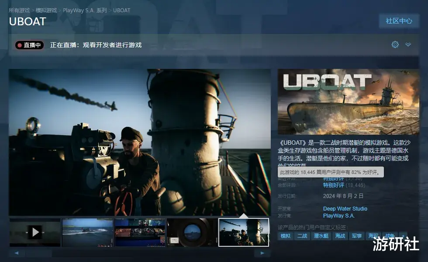Select the 二战 tag

pyautogui.click(x=302, y=236)
